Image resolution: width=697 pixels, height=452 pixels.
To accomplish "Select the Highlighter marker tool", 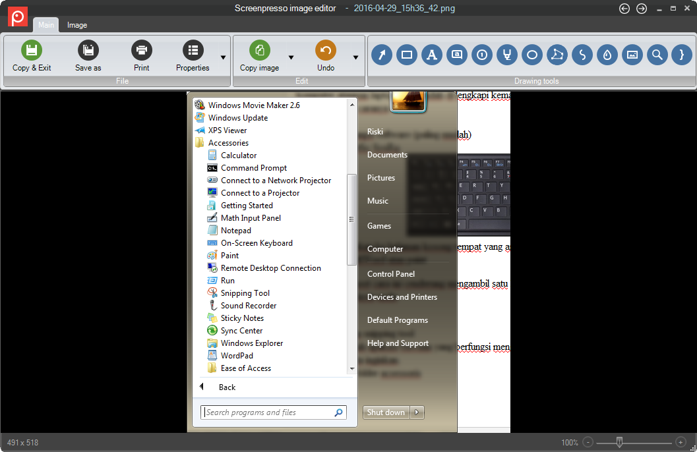I will coord(506,55).
